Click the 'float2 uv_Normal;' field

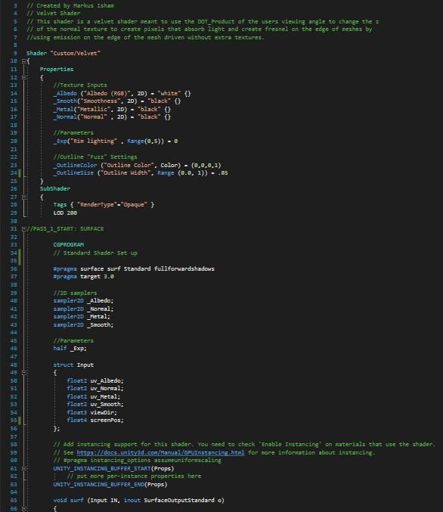coord(95,388)
